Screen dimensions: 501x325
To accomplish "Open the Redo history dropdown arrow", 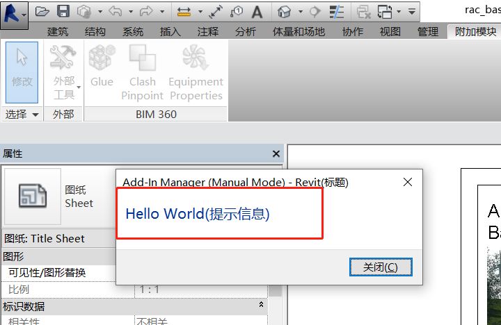I will coord(162,12).
